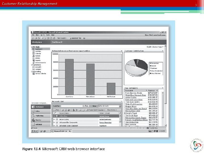This screenshot has height=153, width=204.
Task: Open the Articles icon in the sidebar
Action: tap(33, 58)
